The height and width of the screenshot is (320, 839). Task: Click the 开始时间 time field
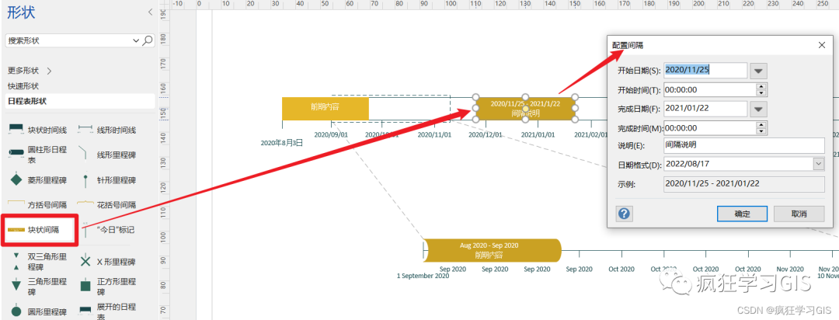pos(710,90)
